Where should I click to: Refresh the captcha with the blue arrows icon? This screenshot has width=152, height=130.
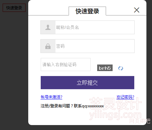[120, 68]
